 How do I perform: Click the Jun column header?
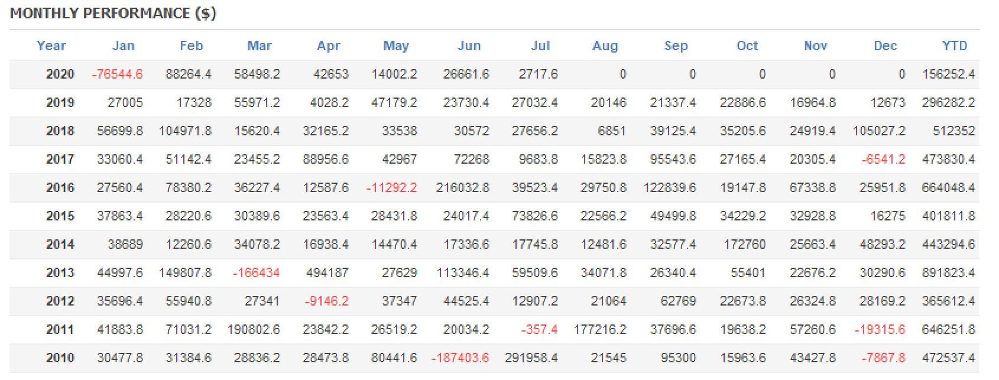click(x=469, y=46)
